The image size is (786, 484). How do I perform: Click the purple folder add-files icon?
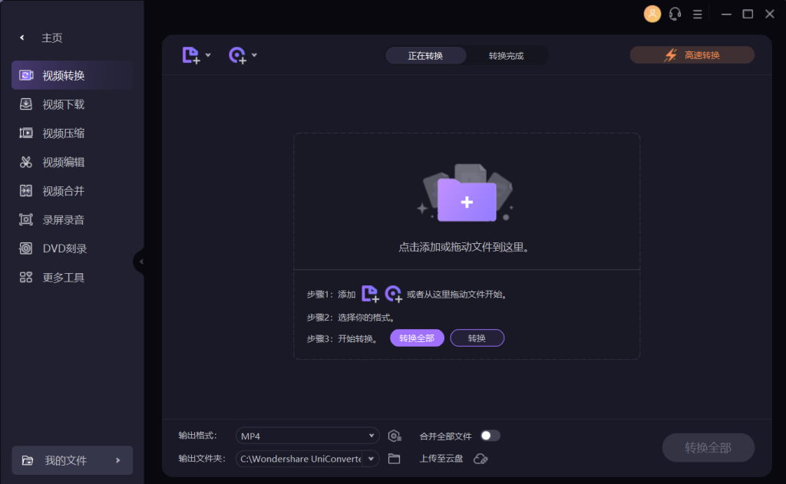[x=467, y=199]
